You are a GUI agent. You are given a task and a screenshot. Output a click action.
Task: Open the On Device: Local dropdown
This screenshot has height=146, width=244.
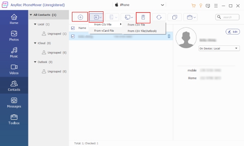click(x=219, y=48)
